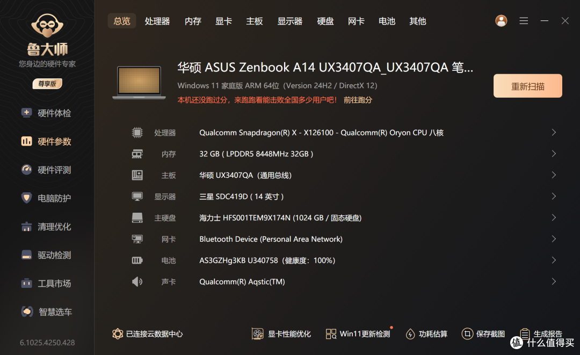Click the 主板 motherboard icon
Image resolution: width=580 pixels, height=355 pixels.
click(137, 175)
